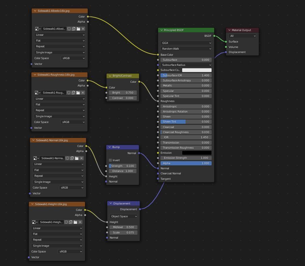Click the IOR 1.450 field
The width and height of the screenshot is (305, 266).
point(186,137)
